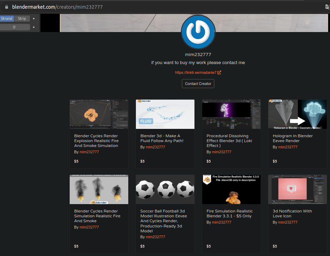This screenshot has width=330, height=256.
Task: Select the Strand toggle button
Action: click(7, 18)
